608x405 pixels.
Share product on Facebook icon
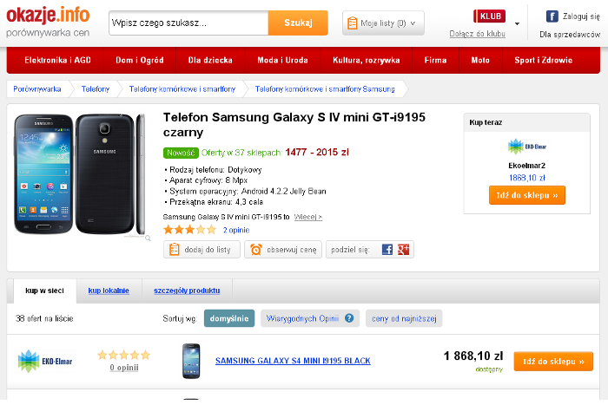click(387, 250)
